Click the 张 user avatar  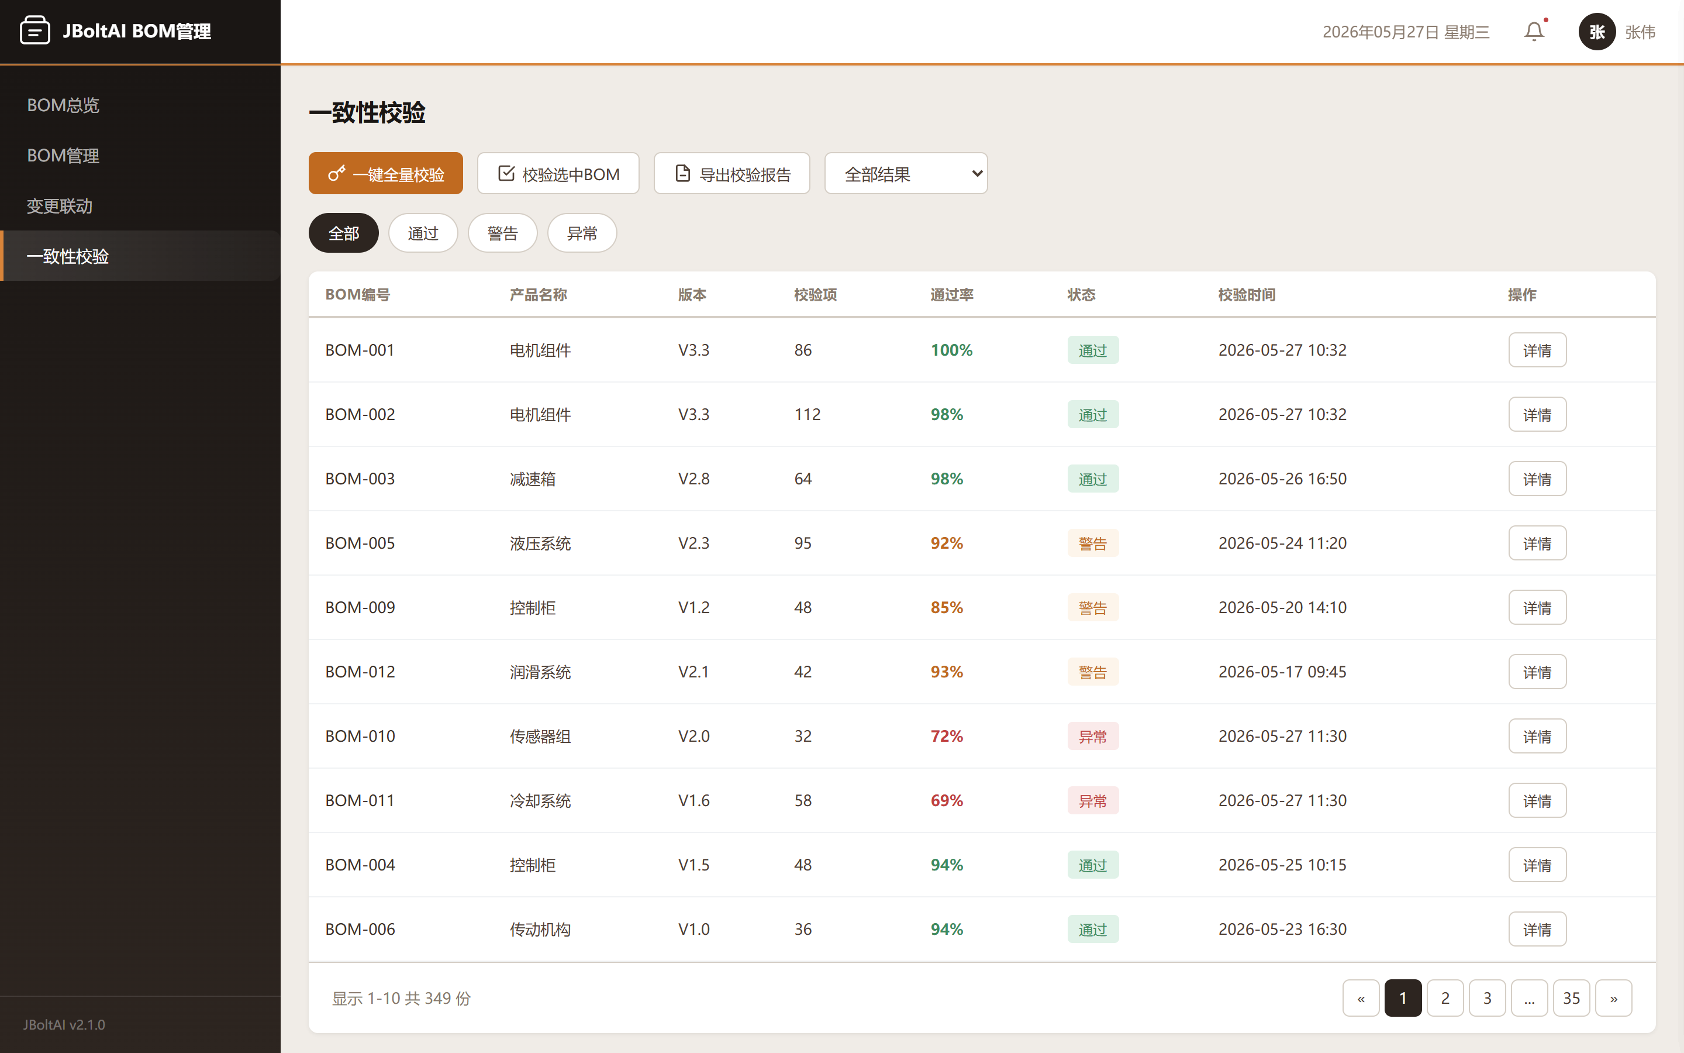tap(1597, 32)
